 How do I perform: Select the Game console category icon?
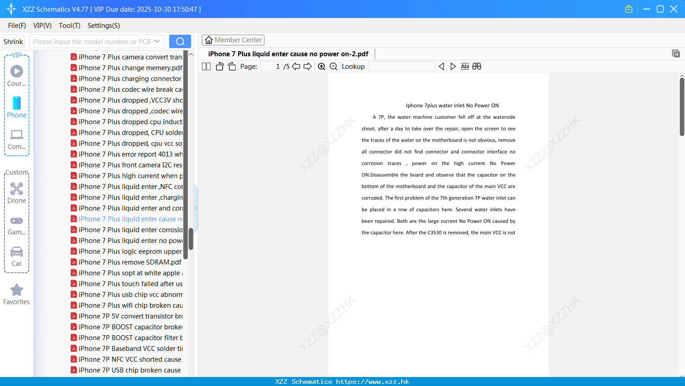(17, 225)
